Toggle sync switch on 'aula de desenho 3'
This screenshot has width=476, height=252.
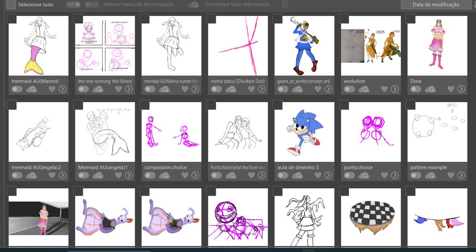click(283, 176)
